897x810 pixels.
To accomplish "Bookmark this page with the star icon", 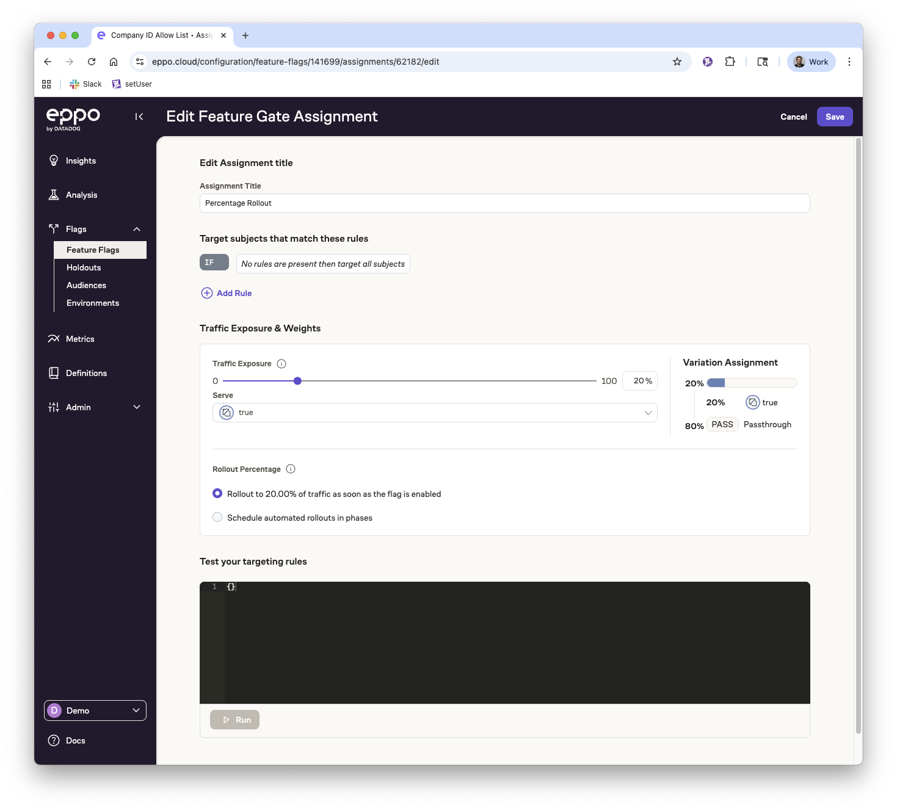I will 677,62.
